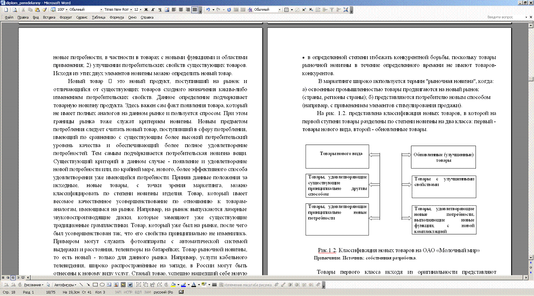Select the Rectangle drawing tool
Screen dimensions: 534x296
point(95,285)
